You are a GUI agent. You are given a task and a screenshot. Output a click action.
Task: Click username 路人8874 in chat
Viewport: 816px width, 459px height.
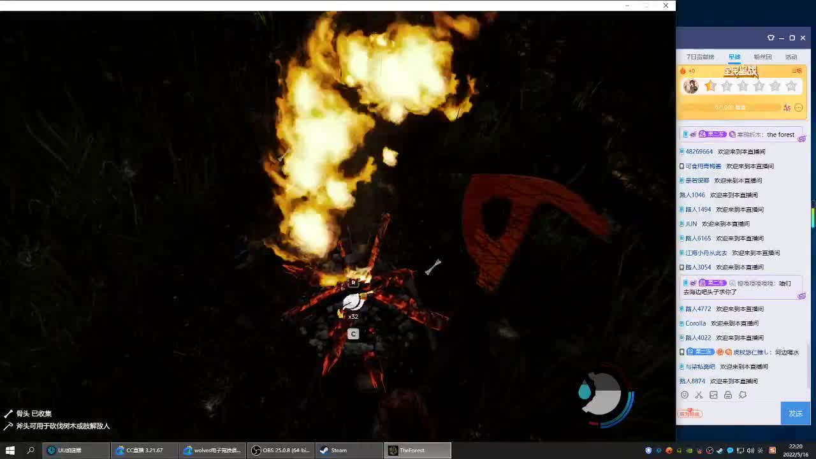click(x=692, y=381)
